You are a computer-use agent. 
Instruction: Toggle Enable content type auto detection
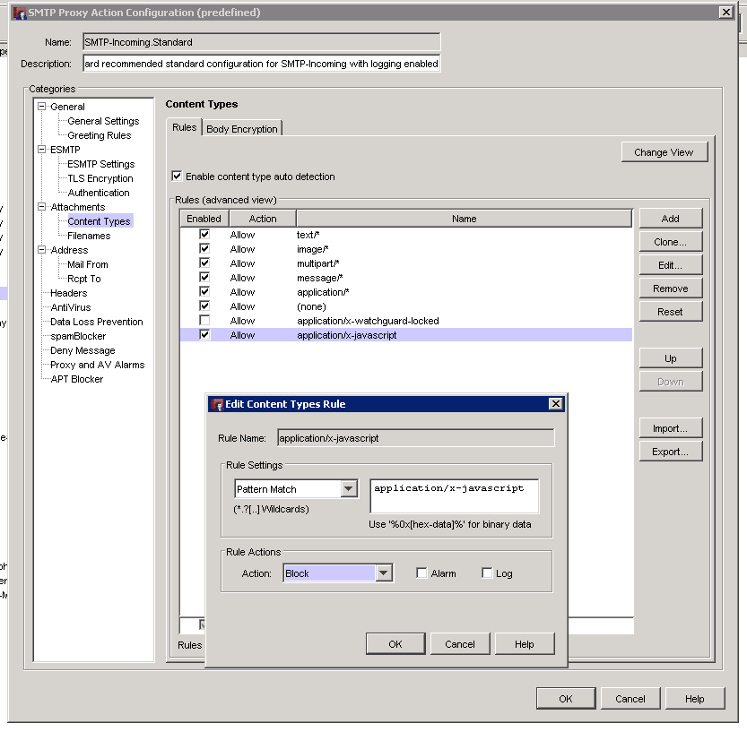click(x=177, y=177)
